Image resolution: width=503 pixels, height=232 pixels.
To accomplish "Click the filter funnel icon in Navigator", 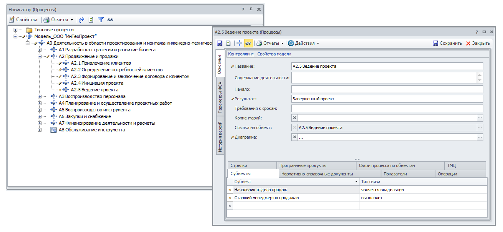I will click(x=101, y=20).
